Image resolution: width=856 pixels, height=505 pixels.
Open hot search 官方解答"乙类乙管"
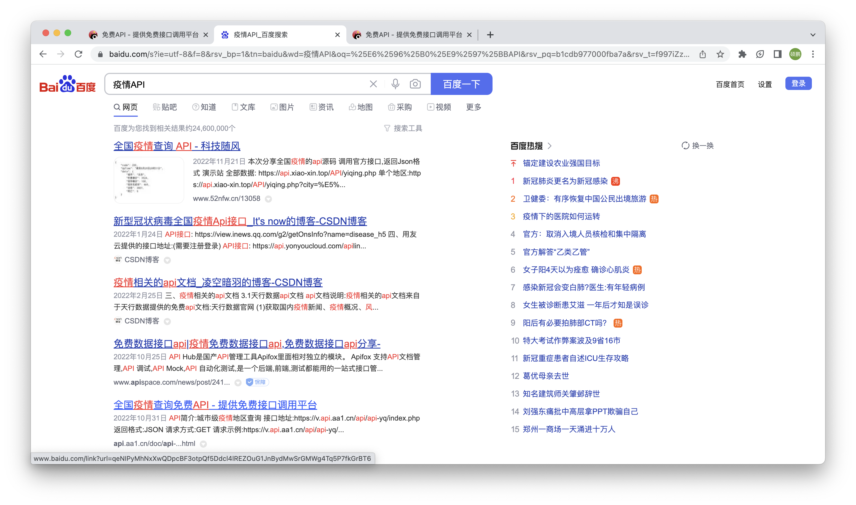pyautogui.click(x=556, y=252)
